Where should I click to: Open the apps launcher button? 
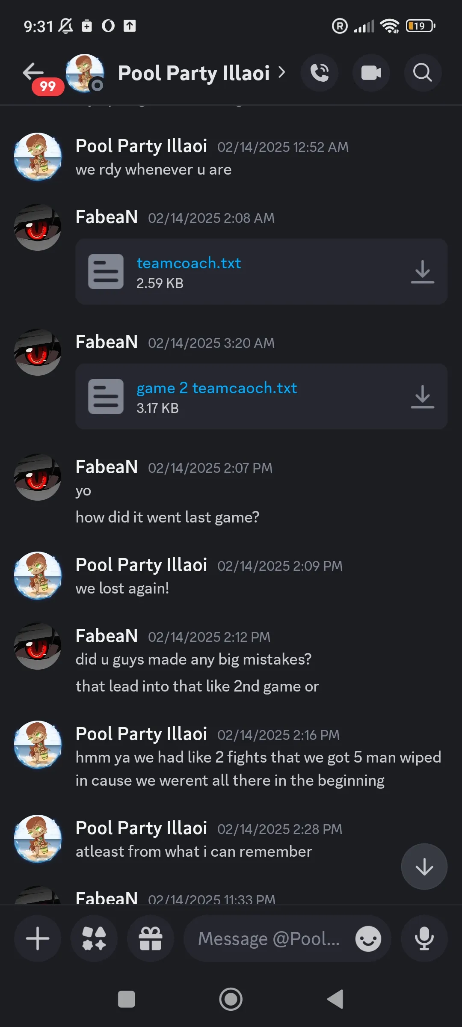pos(94,939)
